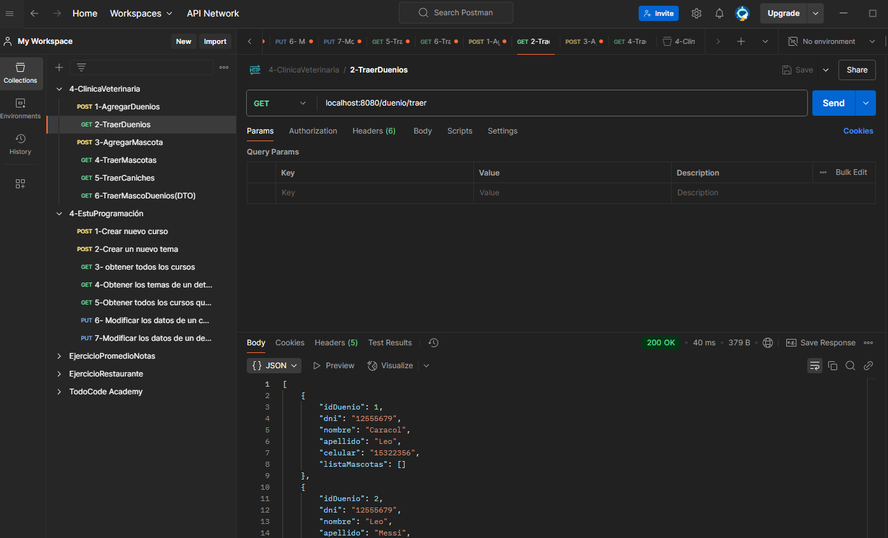Open the History sidebar panel
This screenshot has width=888, height=538.
(20, 144)
